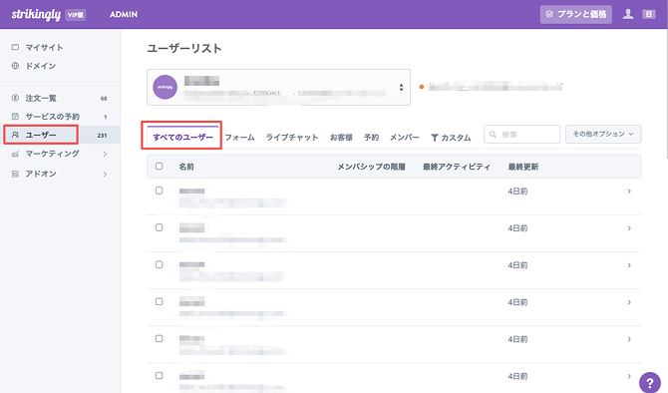Open first user row arrow
The image size is (668, 393).
coord(629,192)
